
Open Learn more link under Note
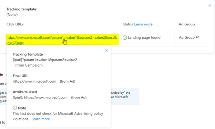pos(41,119)
